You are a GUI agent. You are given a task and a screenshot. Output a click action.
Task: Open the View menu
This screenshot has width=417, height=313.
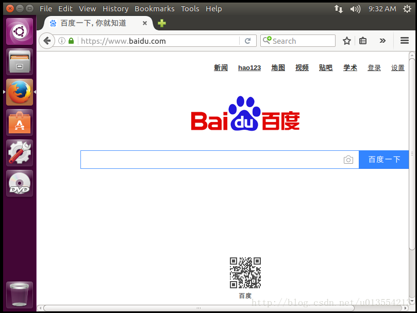pyautogui.click(x=87, y=9)
